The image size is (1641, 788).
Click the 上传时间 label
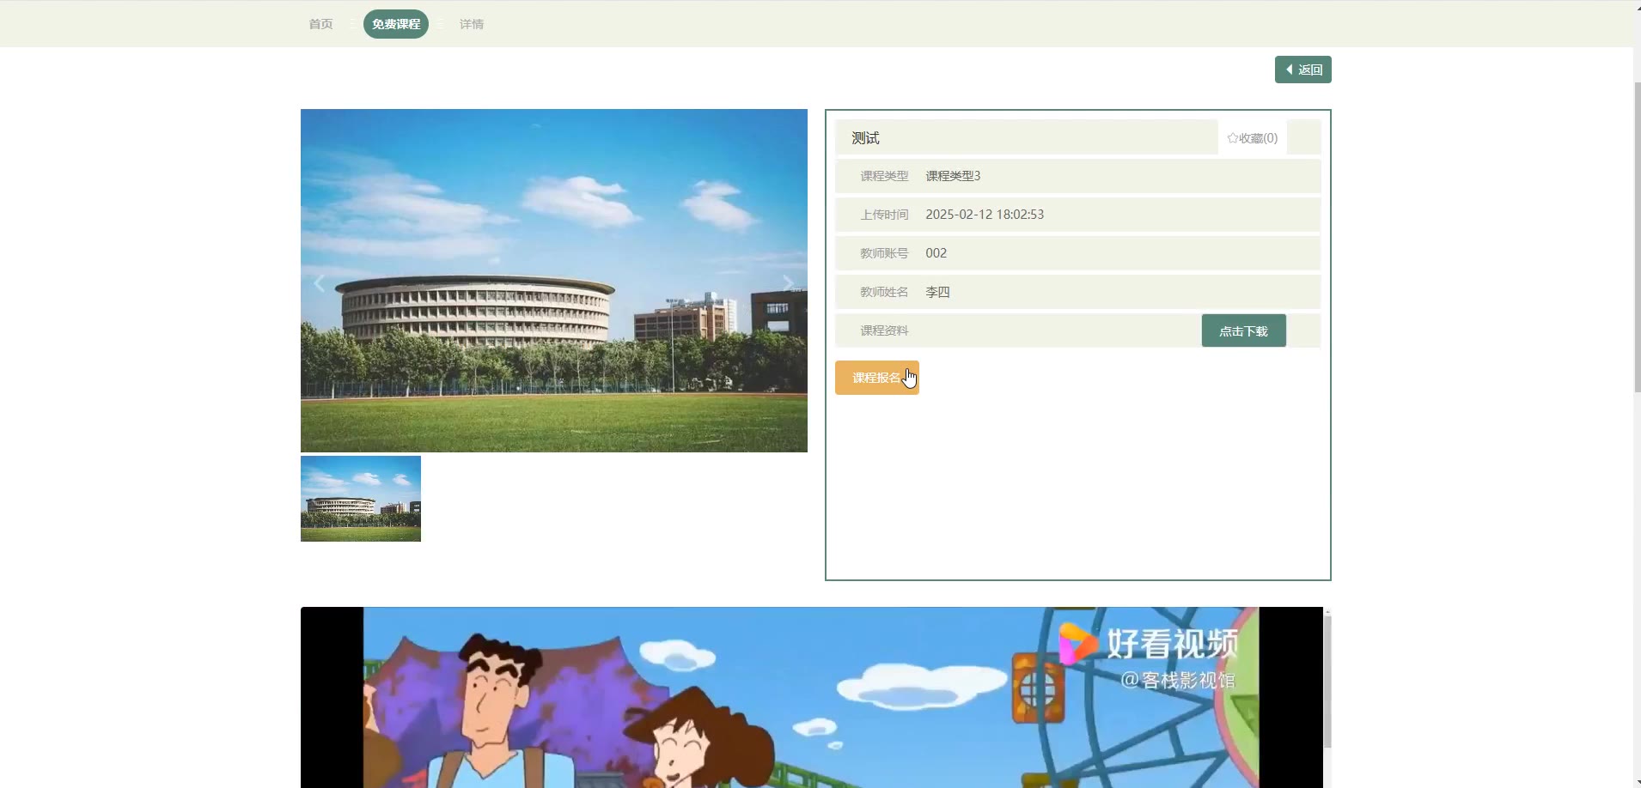(x=884, y=215)
